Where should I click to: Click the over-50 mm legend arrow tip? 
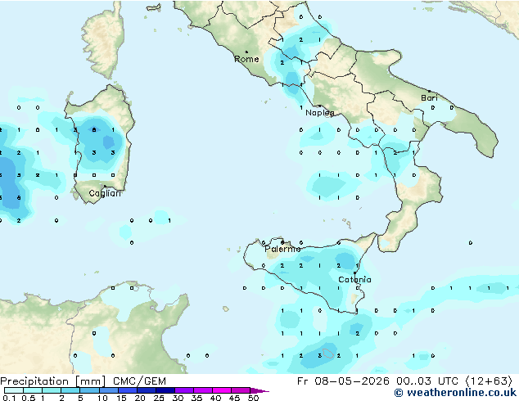(259, 390)
